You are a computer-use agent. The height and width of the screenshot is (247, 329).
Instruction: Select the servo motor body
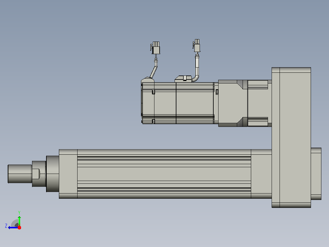point(179,103)
